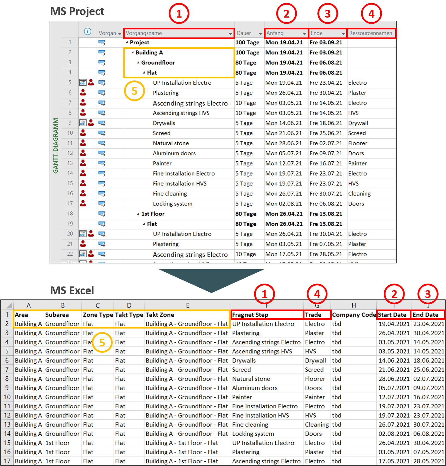Select Excel column E header
Screen dimensions: 446x466
[187, 305]
